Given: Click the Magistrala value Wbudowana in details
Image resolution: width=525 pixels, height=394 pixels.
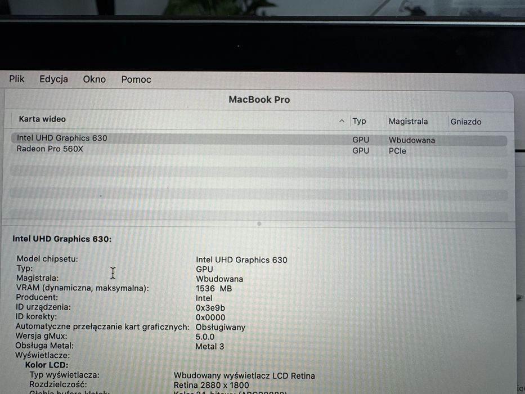Looking at the screenshot, I should coord(219,279).
